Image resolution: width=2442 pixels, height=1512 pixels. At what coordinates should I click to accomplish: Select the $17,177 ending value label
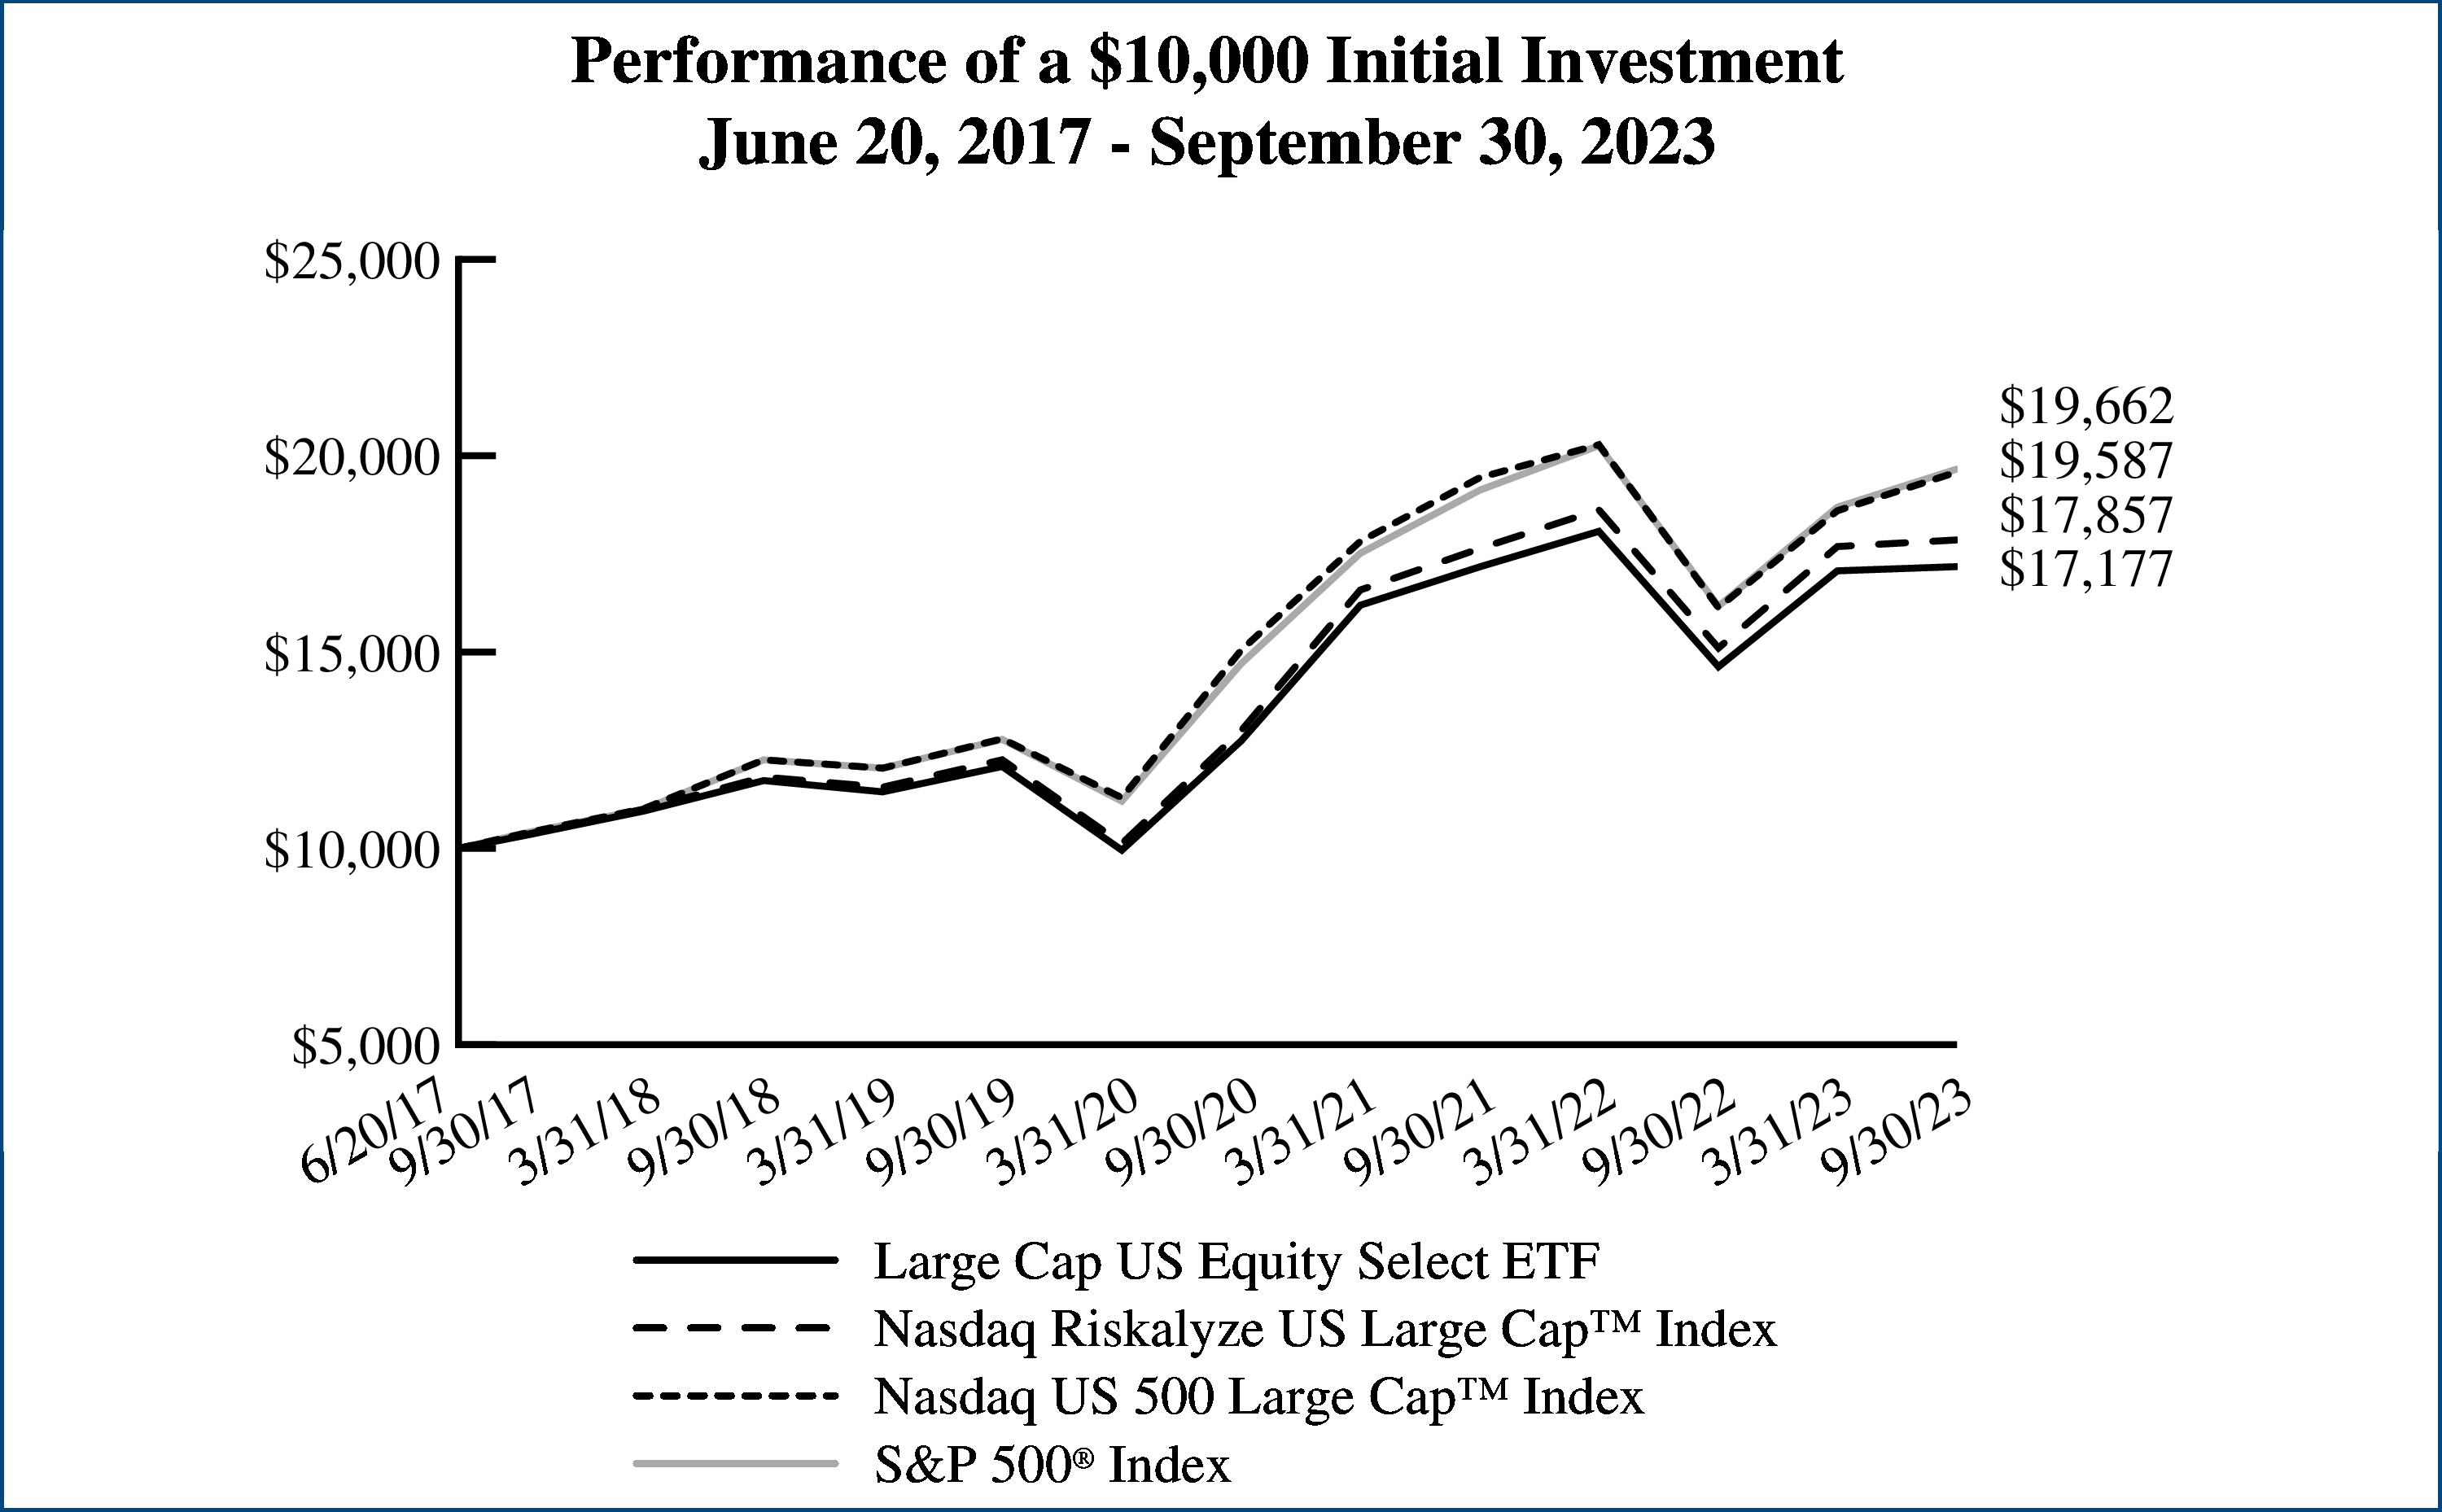pos(2086,570)
